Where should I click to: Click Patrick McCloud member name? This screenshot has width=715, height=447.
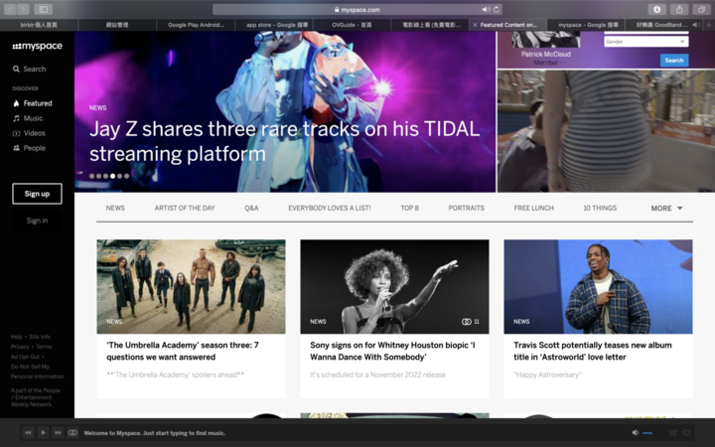546,55
